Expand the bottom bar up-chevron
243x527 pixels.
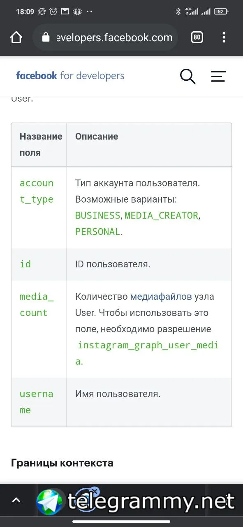16,500
